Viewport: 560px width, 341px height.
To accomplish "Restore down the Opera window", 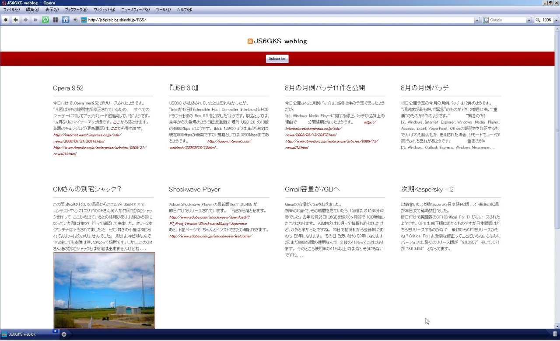I will pos(550,3).
